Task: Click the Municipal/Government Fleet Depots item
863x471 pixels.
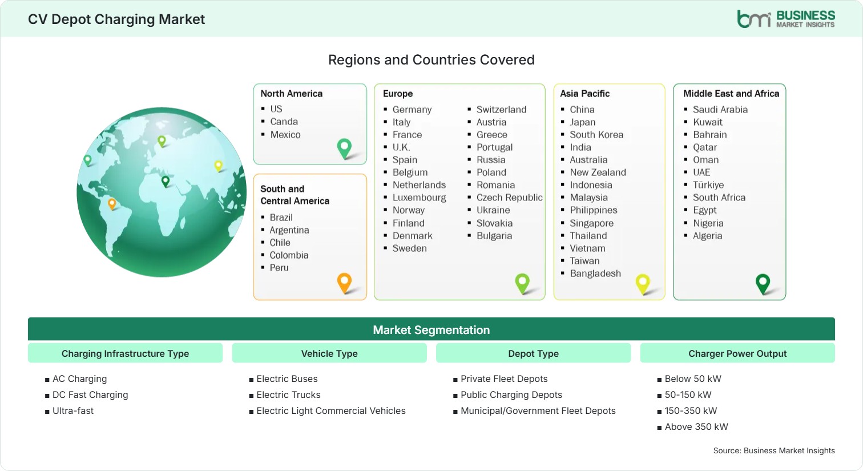Action: 538,410
